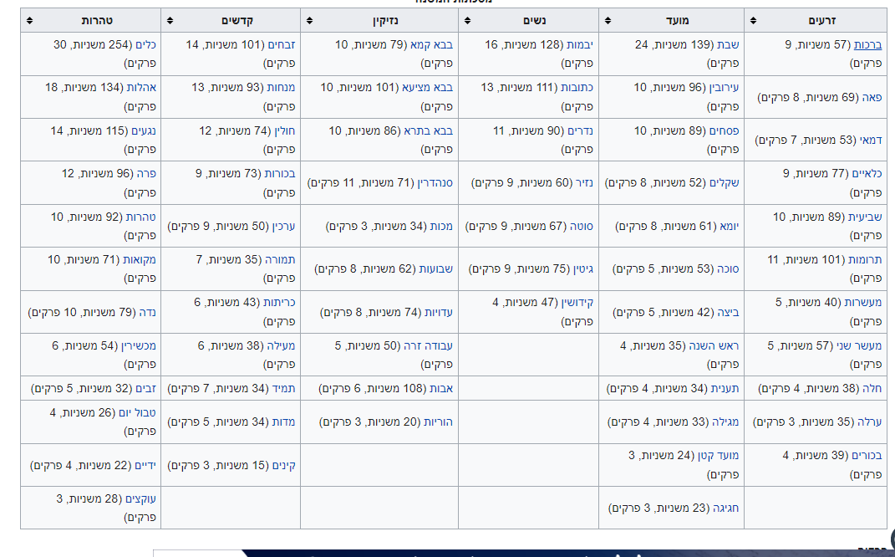Open the ערלה tractate link

pyautogui.click(x=869, y=422)
